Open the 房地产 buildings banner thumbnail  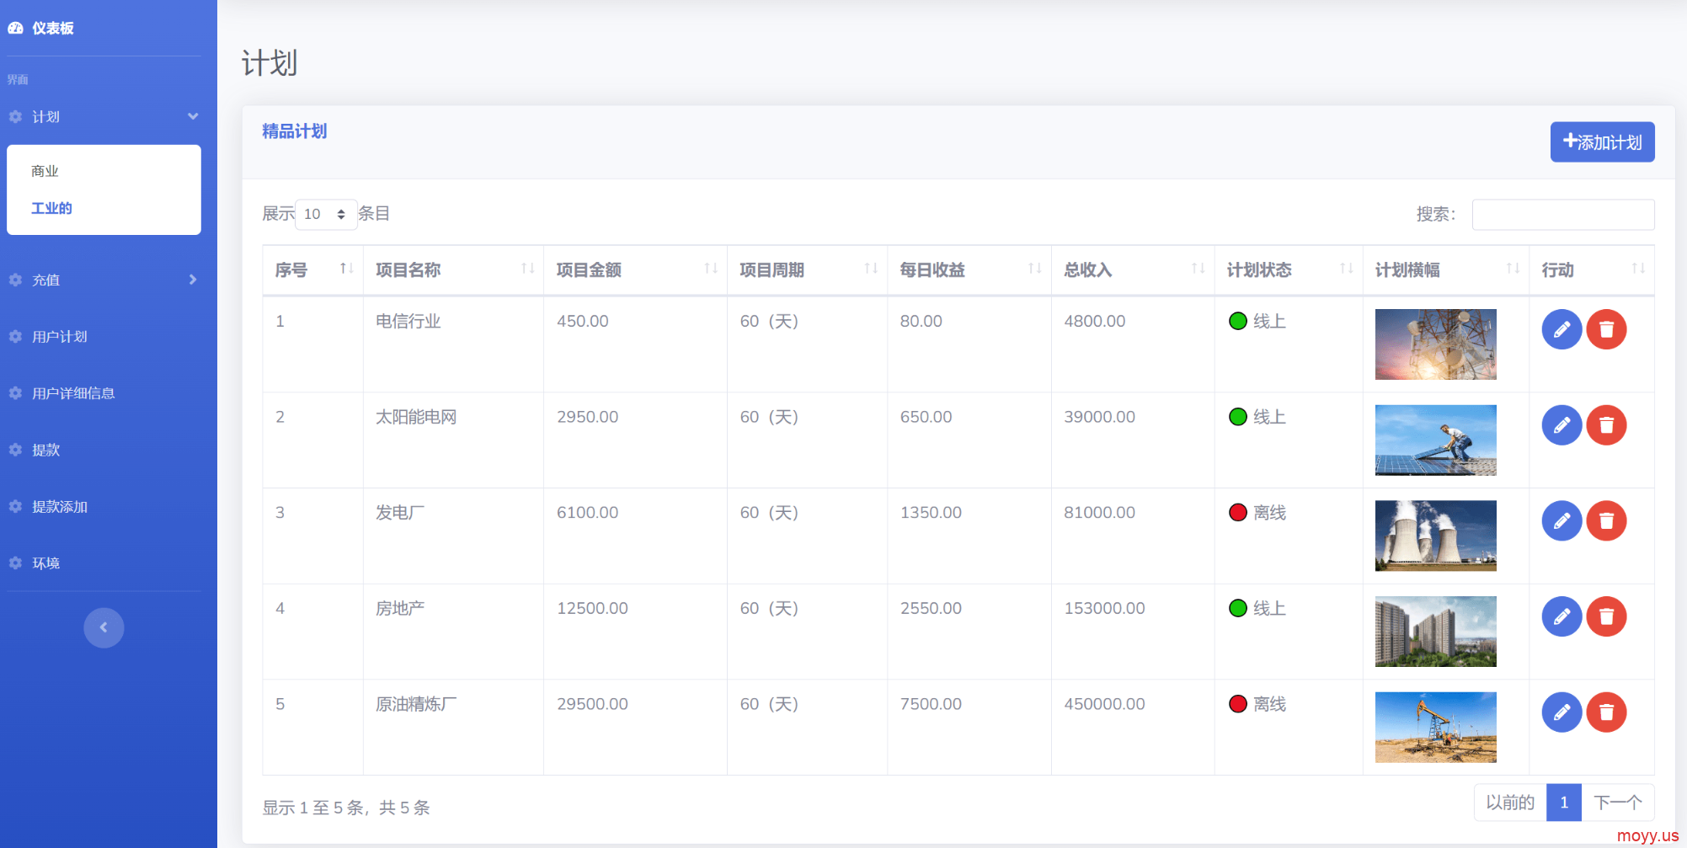1436,632
